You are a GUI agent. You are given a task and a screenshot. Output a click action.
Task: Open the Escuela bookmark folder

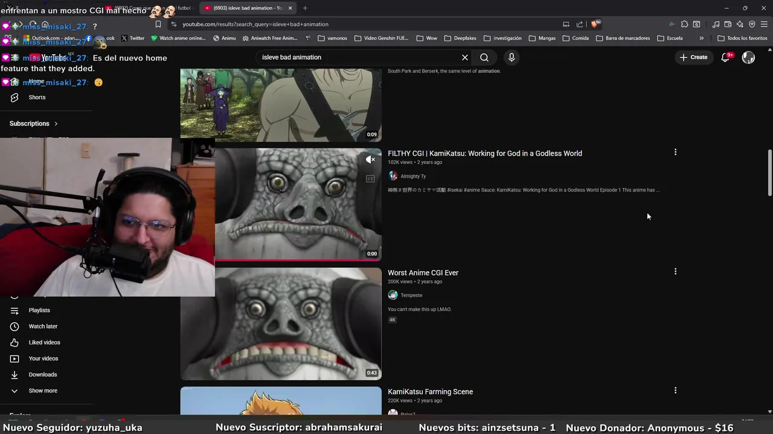pos(670,38)
